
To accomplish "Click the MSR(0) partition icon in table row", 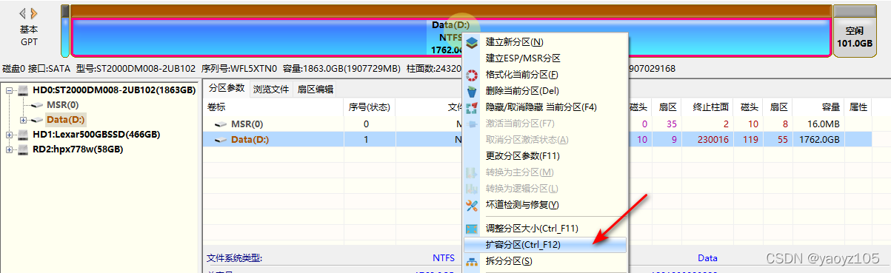I will coord(221,124).
